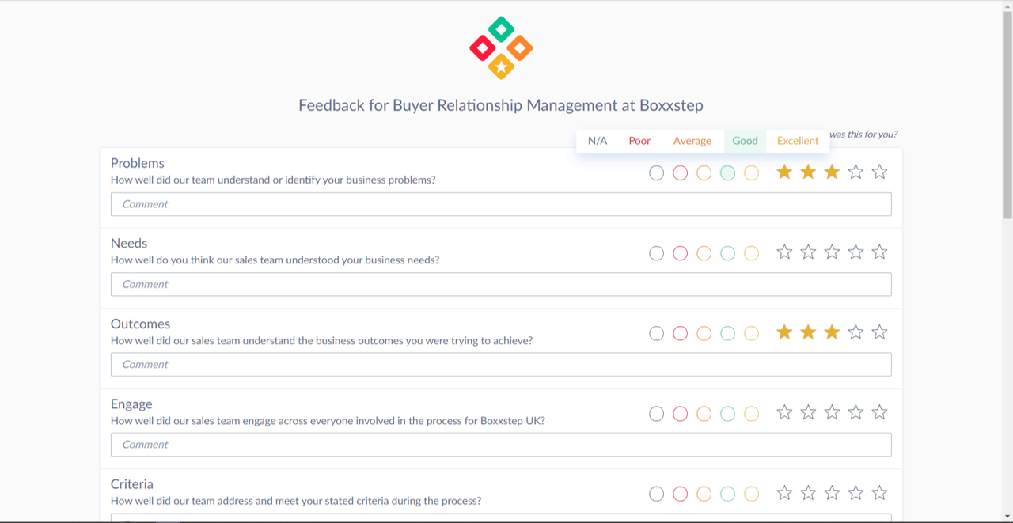The width and height of the screenshot is (1013, 523).
Task: Click the Boxxstep diamond logo
Action: click(501, 48)
